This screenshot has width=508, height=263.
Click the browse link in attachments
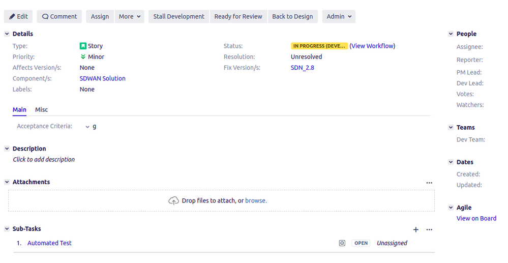tap(256, 201)
